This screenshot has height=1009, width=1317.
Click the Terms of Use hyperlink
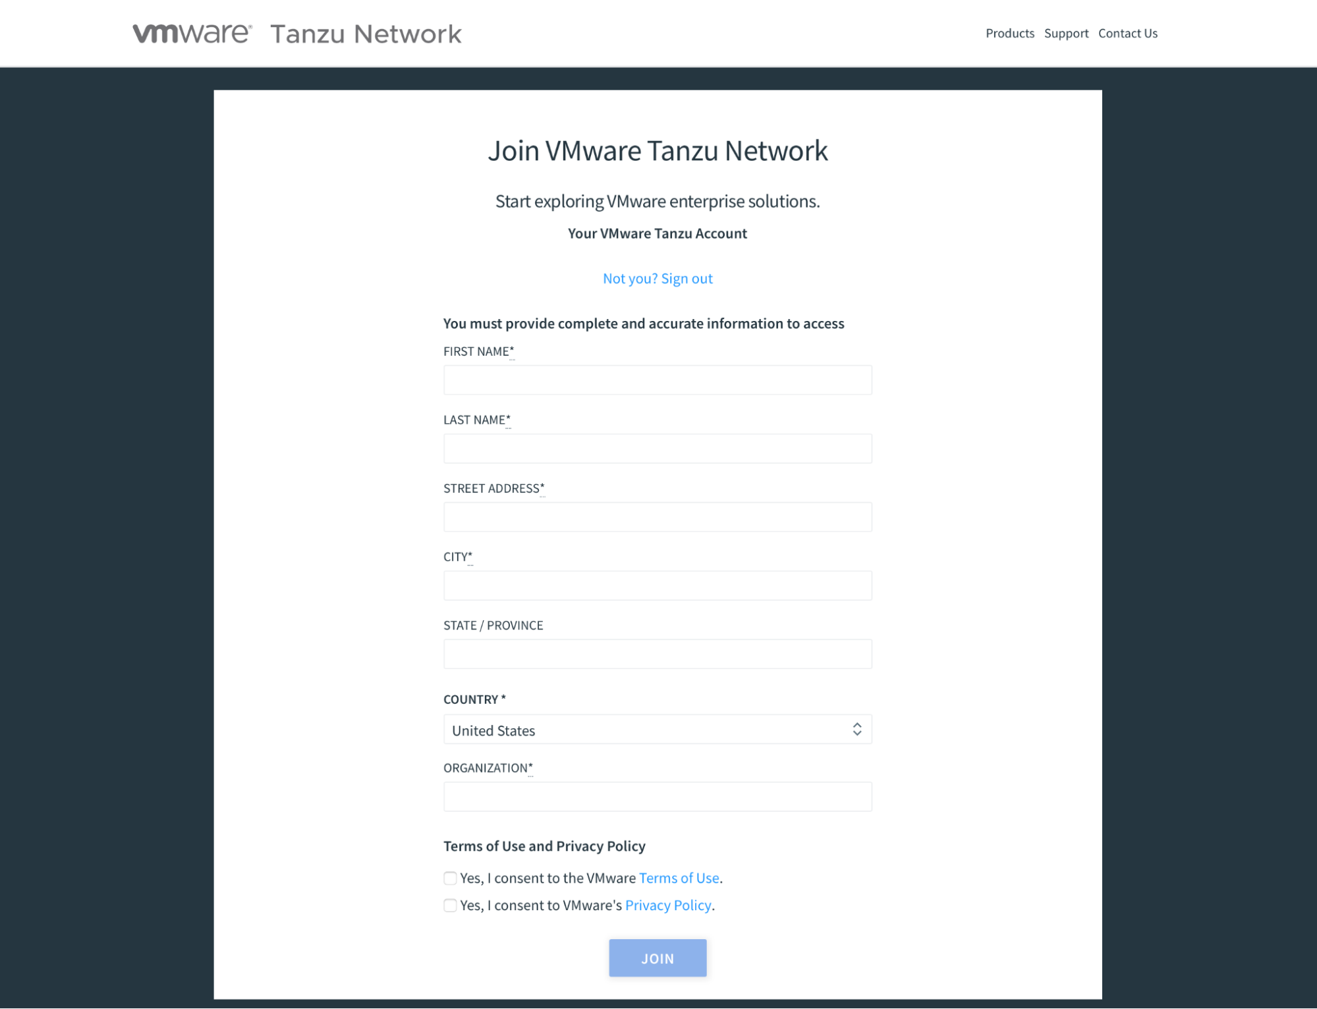[679, 878]
